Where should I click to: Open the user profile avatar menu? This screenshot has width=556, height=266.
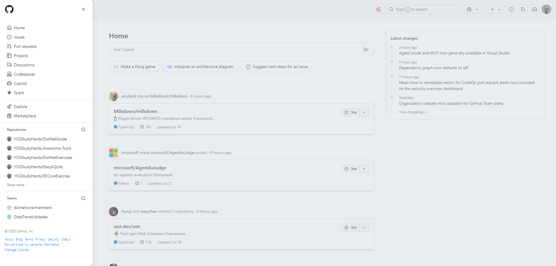coord(546,9)
